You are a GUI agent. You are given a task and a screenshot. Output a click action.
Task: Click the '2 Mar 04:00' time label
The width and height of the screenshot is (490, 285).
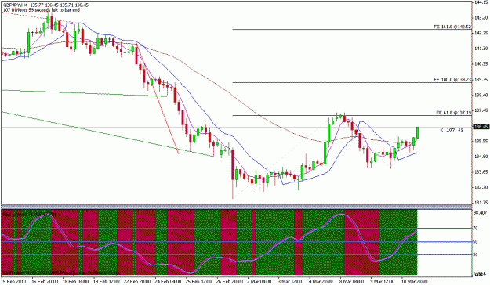coord(260,282)
